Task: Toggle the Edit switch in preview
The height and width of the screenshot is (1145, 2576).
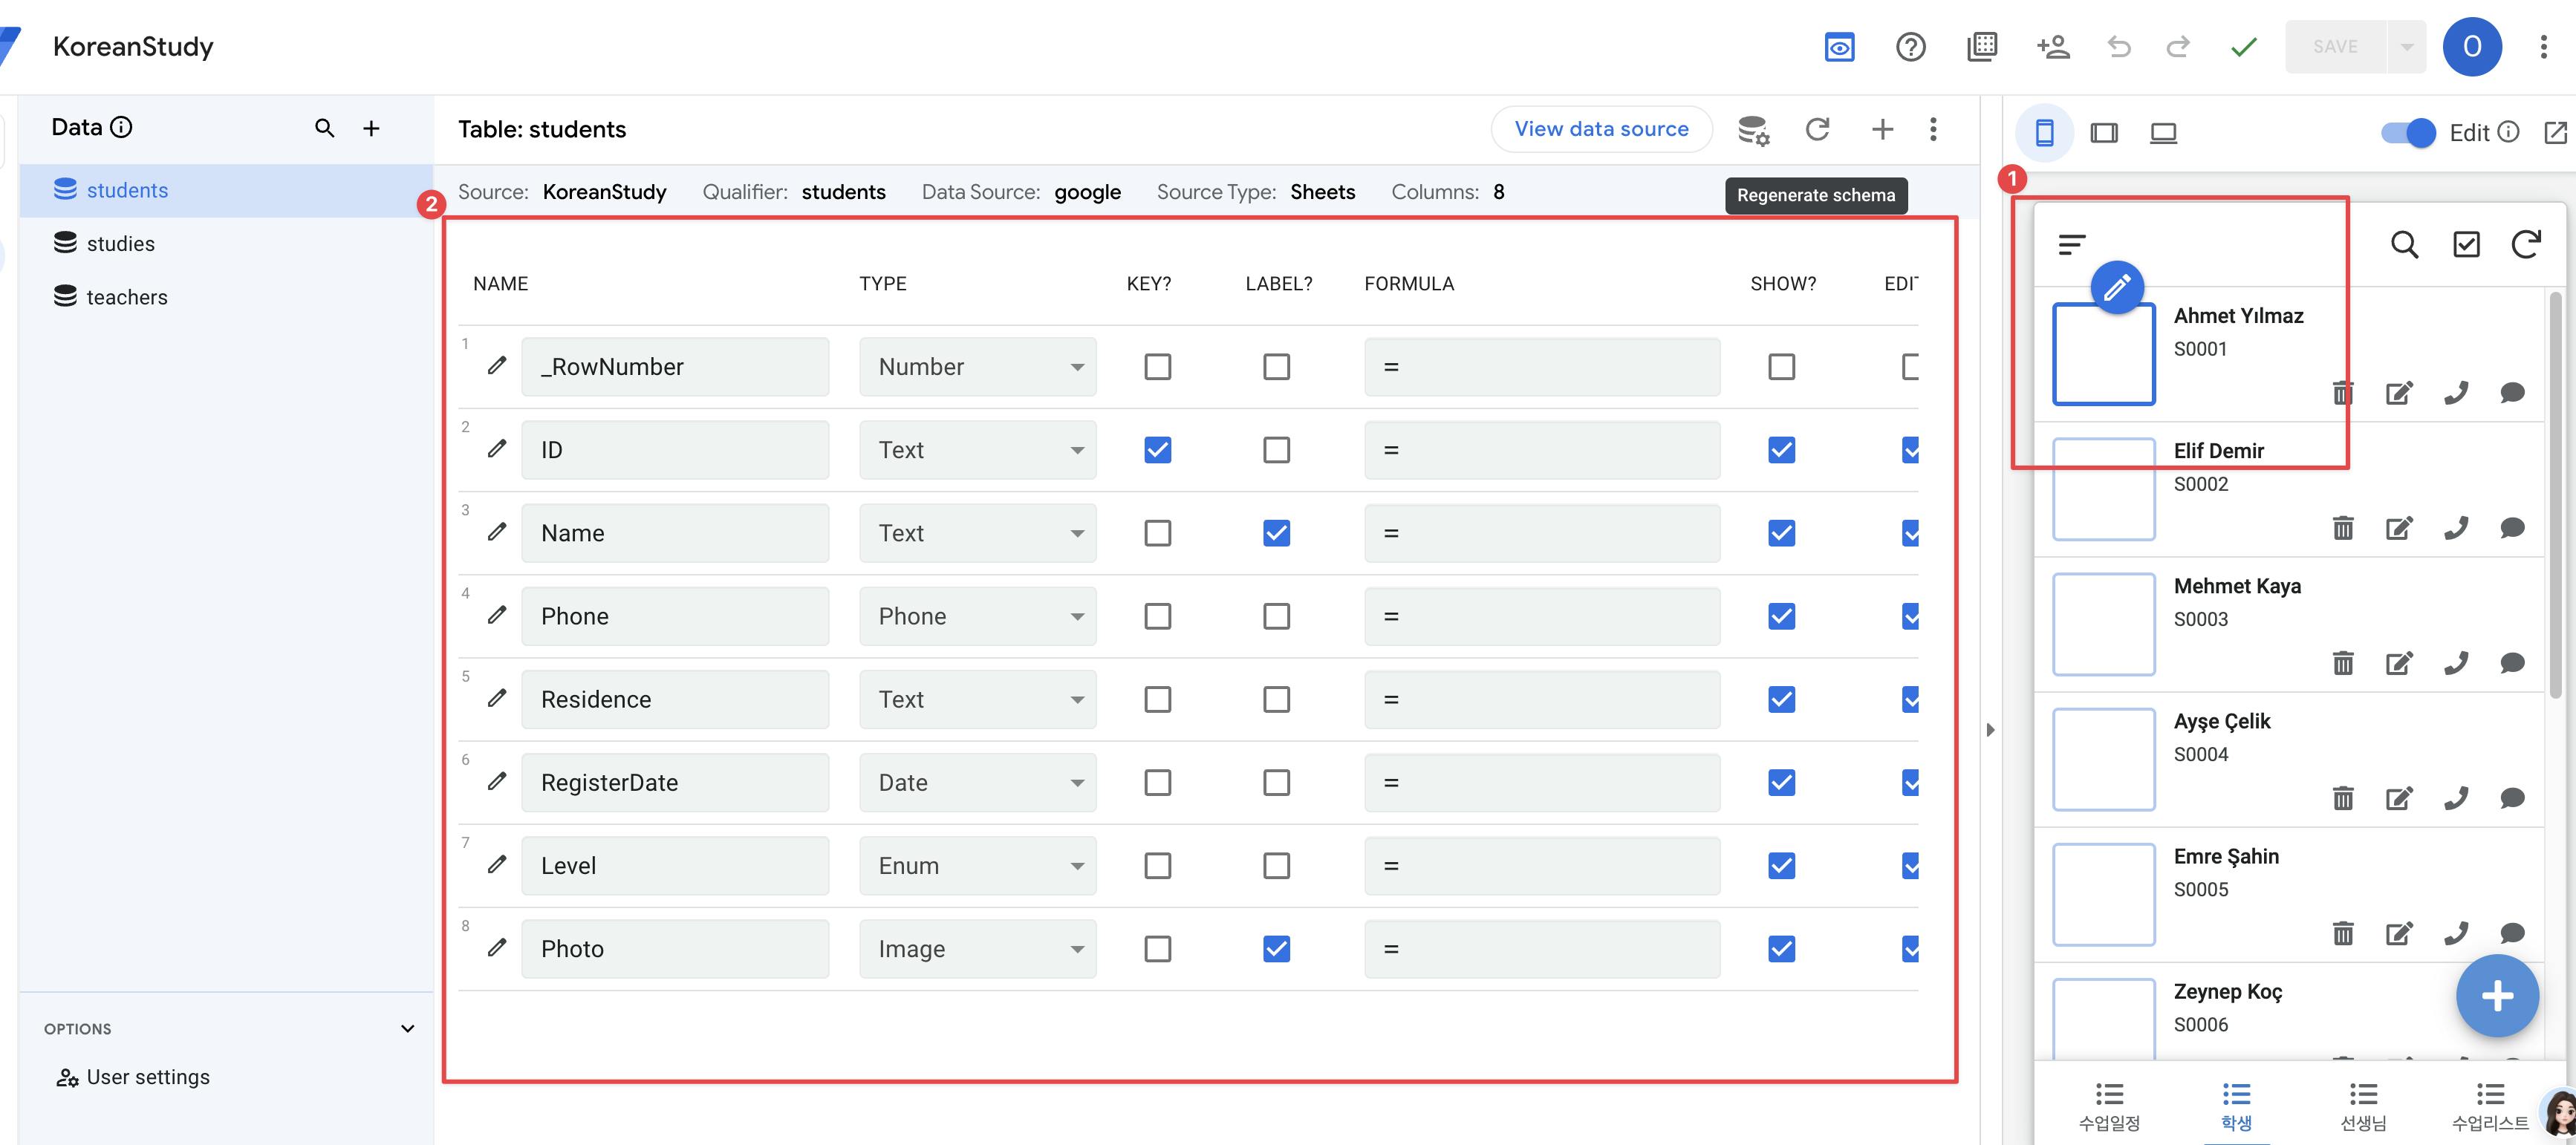Action: pos(2408,132)
